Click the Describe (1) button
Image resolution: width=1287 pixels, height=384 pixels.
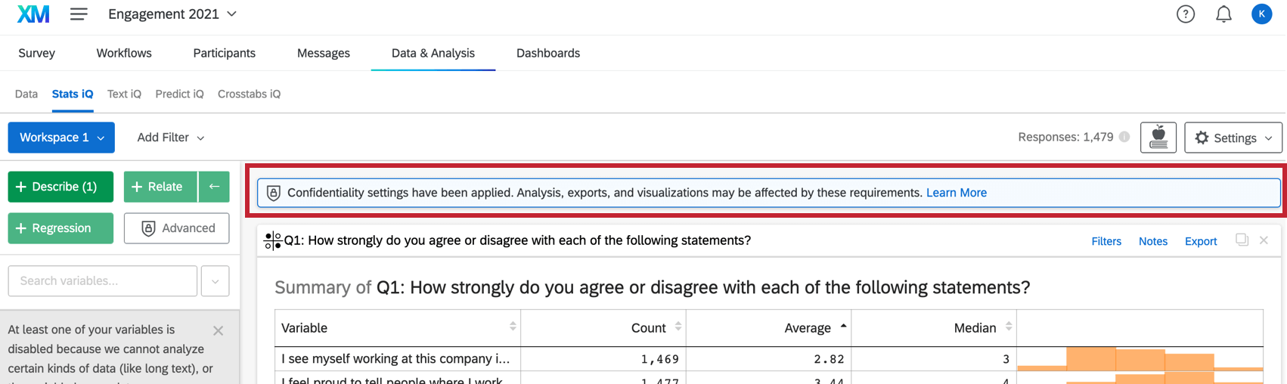pos(60,187)
